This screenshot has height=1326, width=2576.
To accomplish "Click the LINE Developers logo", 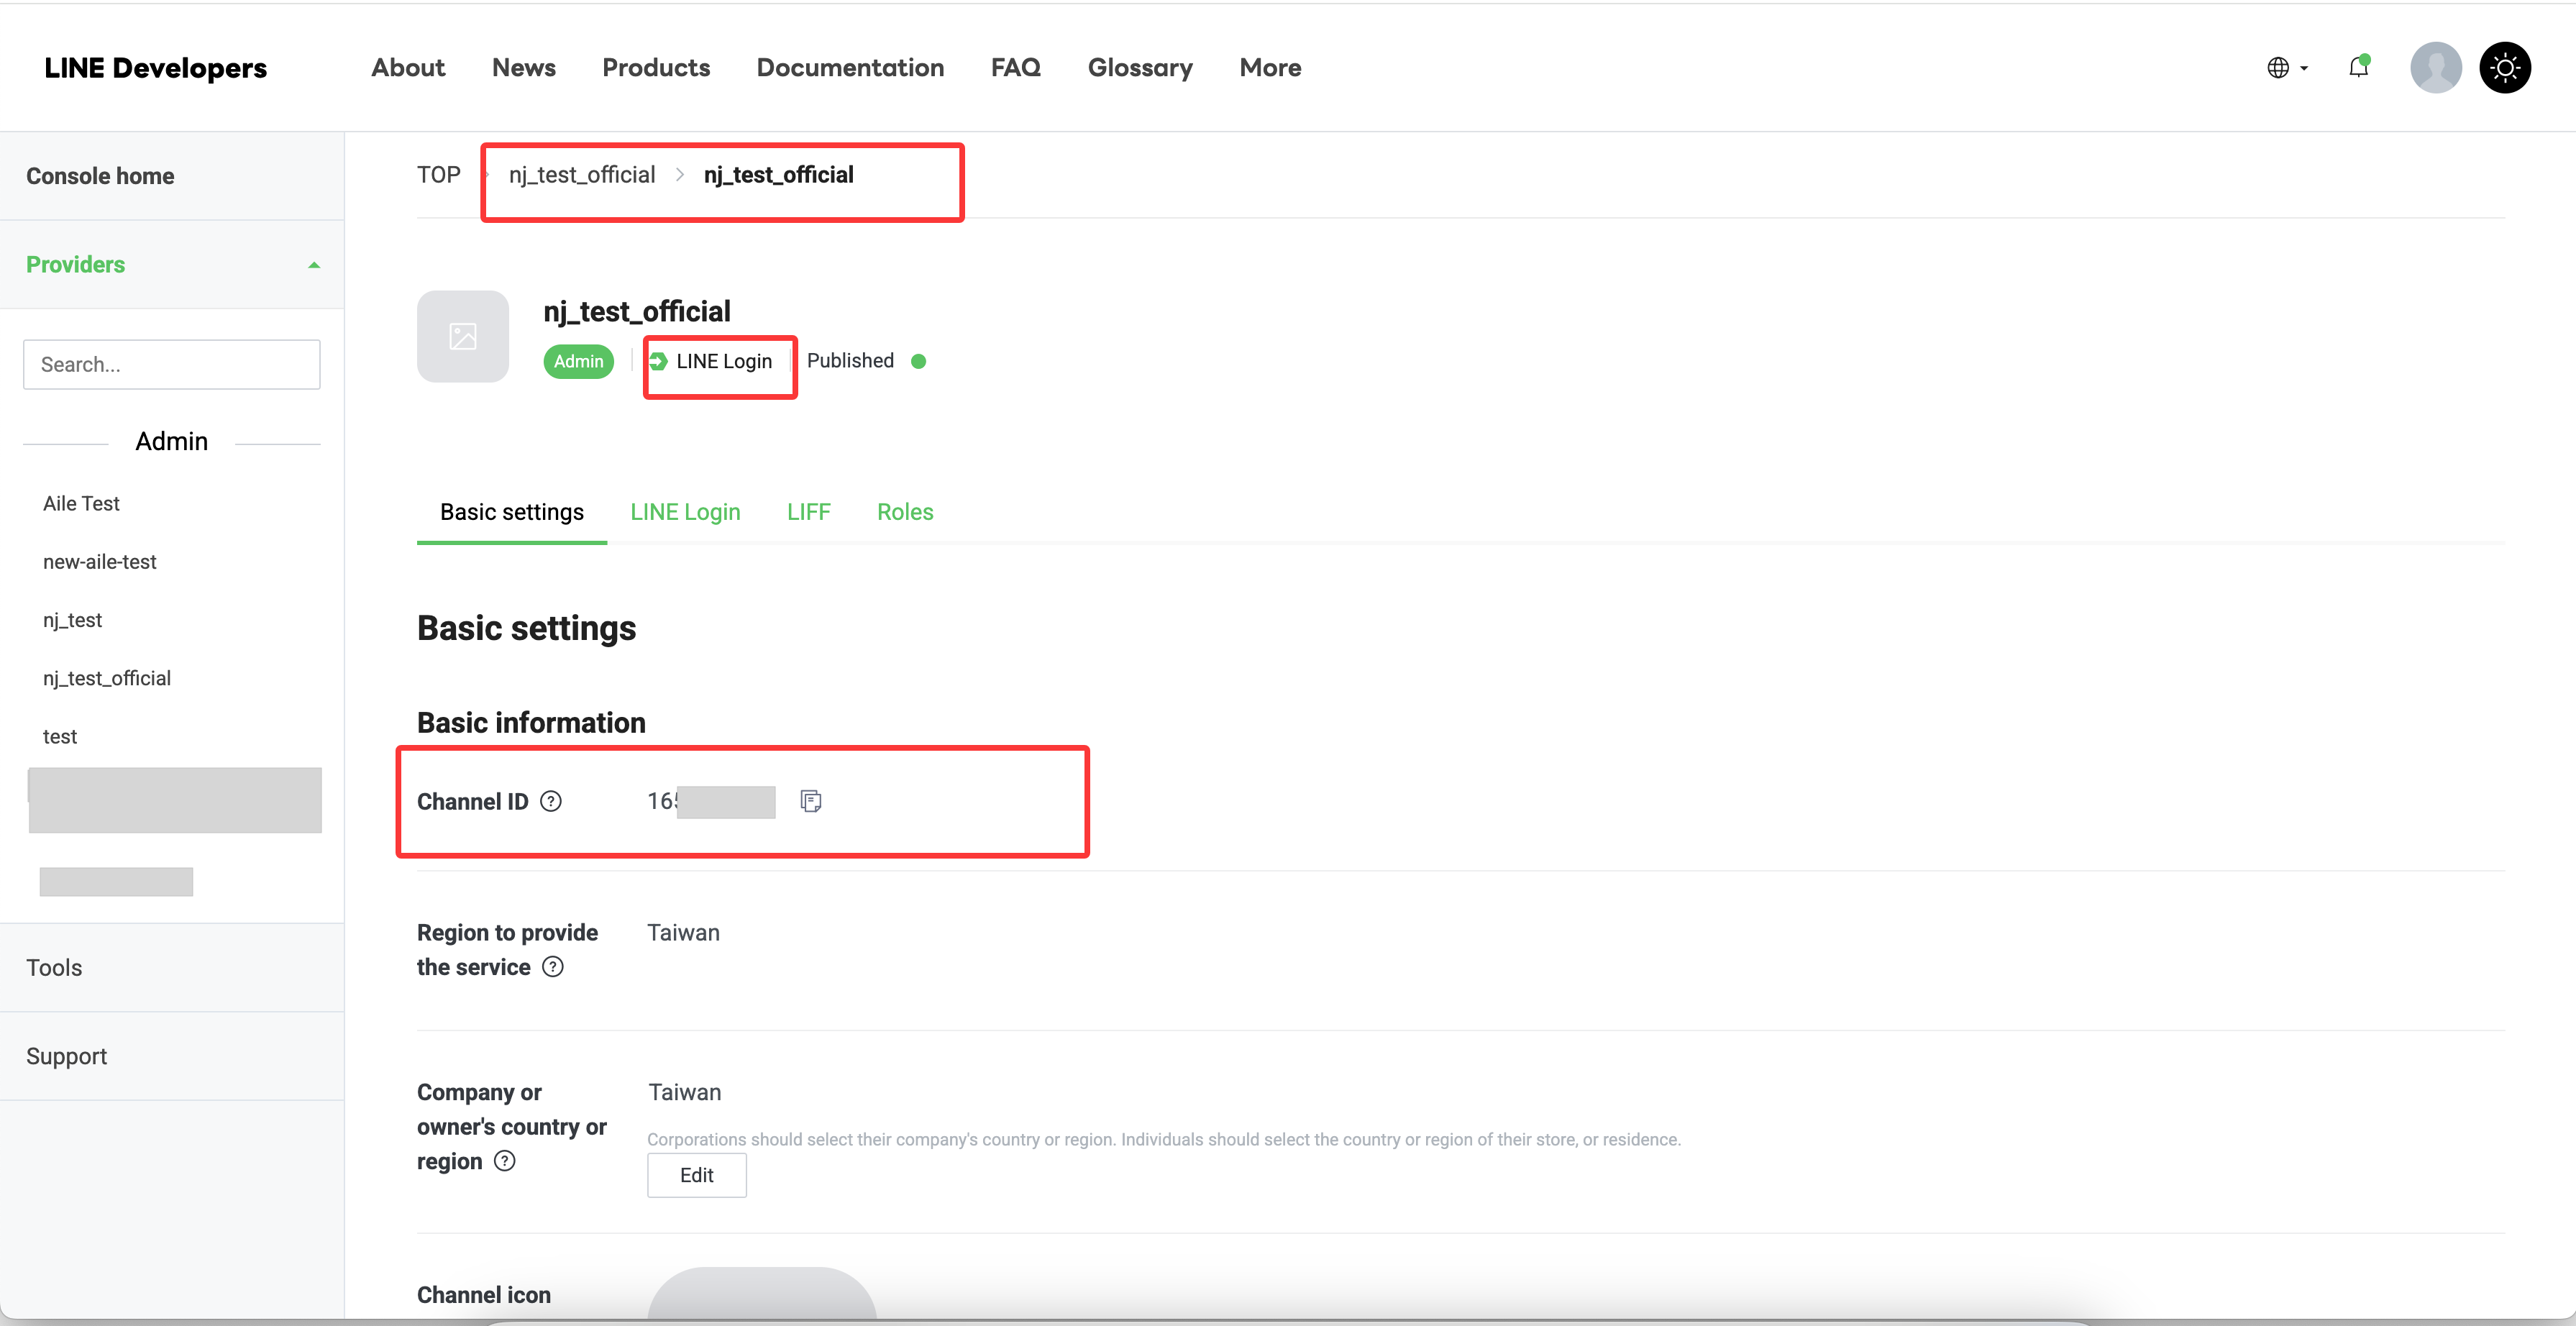I will (155, 68).
